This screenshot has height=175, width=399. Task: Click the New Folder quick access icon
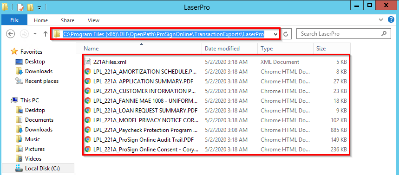click(x=30, y=7)
